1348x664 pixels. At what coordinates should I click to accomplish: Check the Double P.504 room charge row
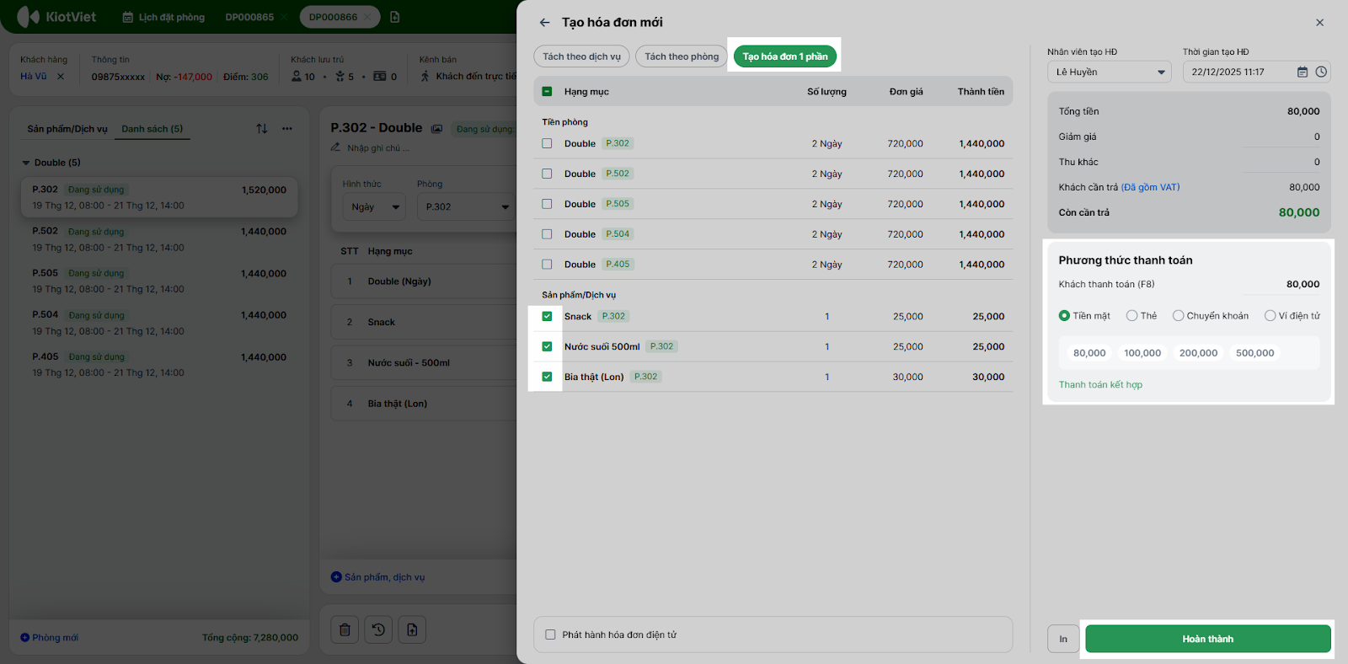pyautogui.click(x=547, y=235)
